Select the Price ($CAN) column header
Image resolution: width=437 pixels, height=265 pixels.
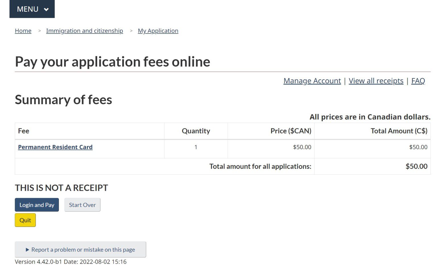291,131
